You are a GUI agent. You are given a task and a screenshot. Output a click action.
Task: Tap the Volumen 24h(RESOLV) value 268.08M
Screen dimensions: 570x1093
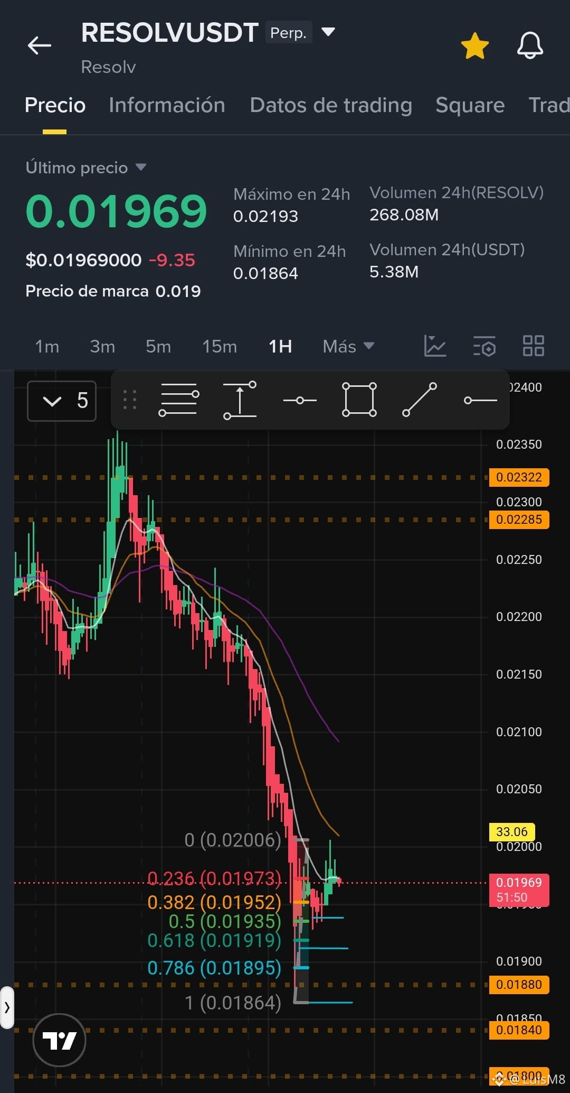click(x=404, y=215)
